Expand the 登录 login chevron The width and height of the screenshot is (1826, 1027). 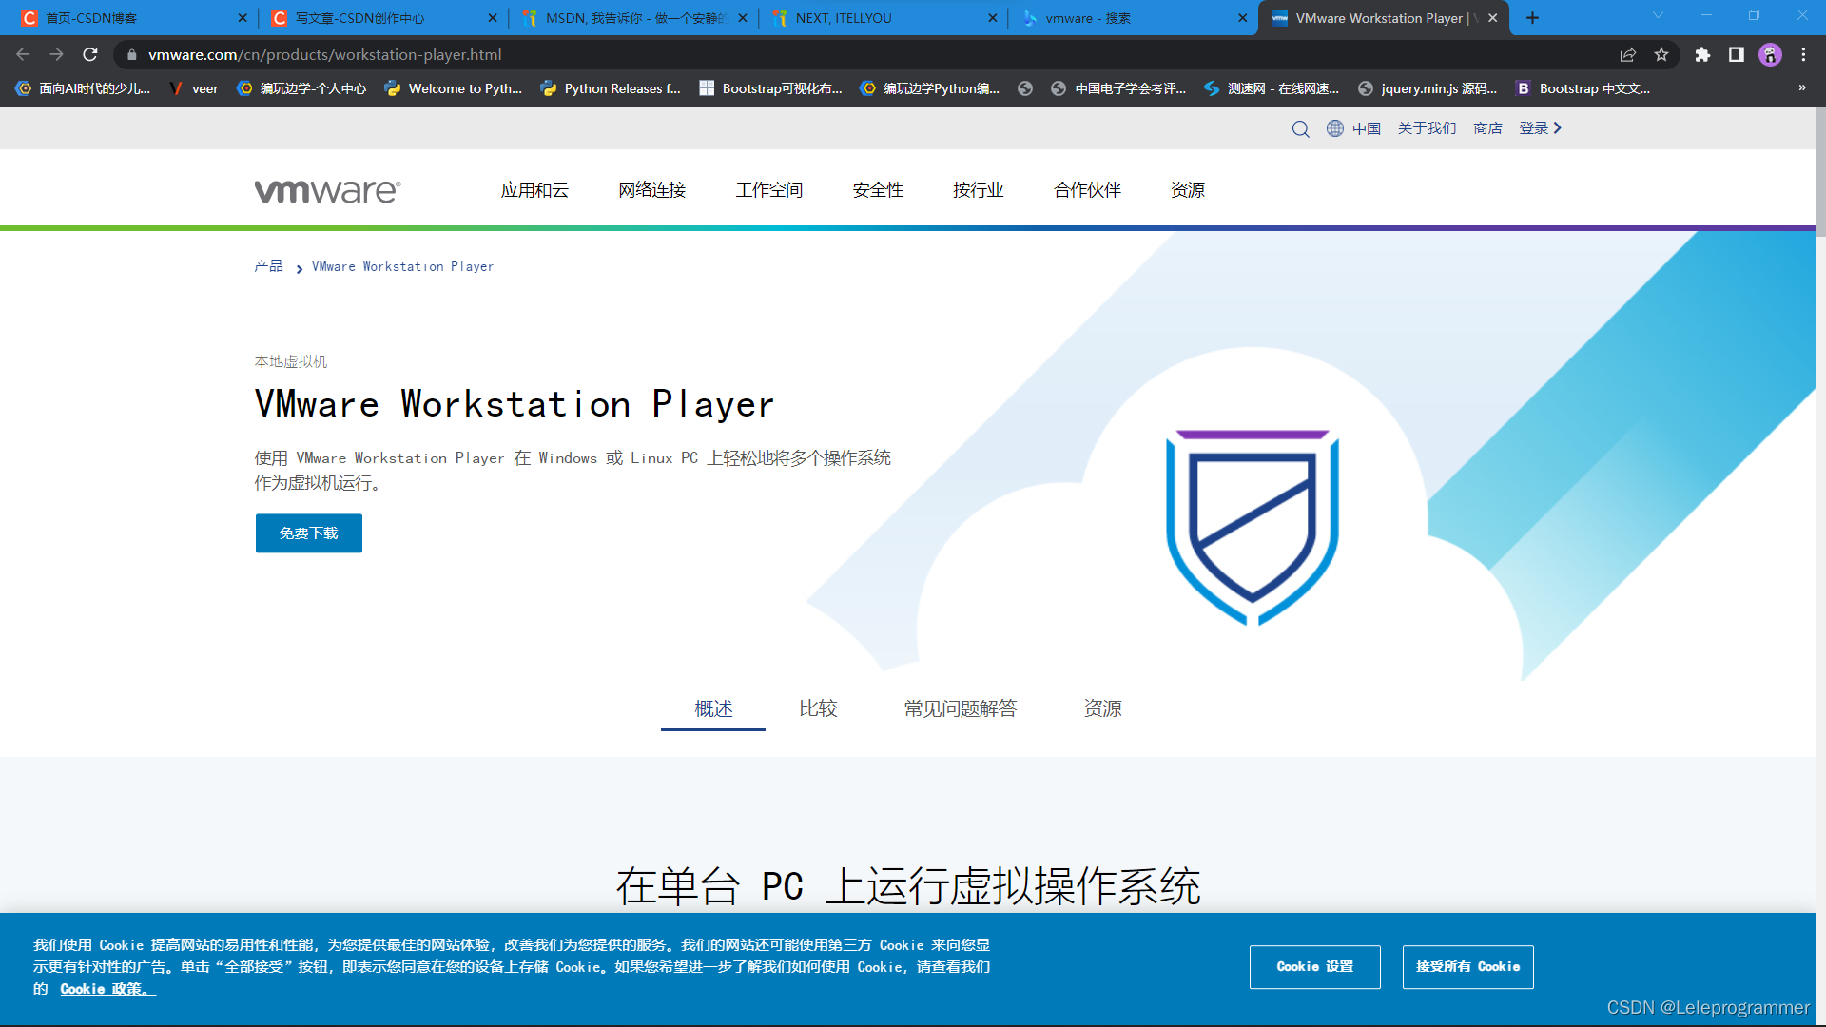tap(1557, 128)
